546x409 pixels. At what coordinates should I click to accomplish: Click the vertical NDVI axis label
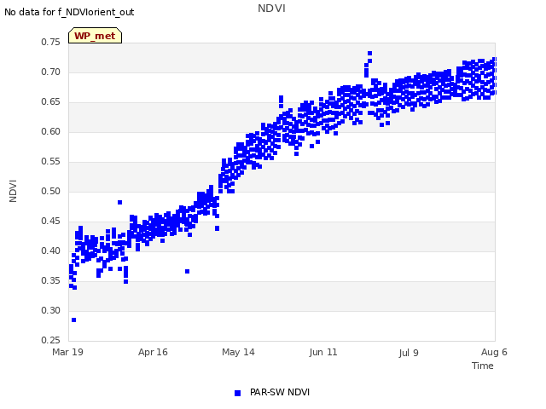point(13,191)
